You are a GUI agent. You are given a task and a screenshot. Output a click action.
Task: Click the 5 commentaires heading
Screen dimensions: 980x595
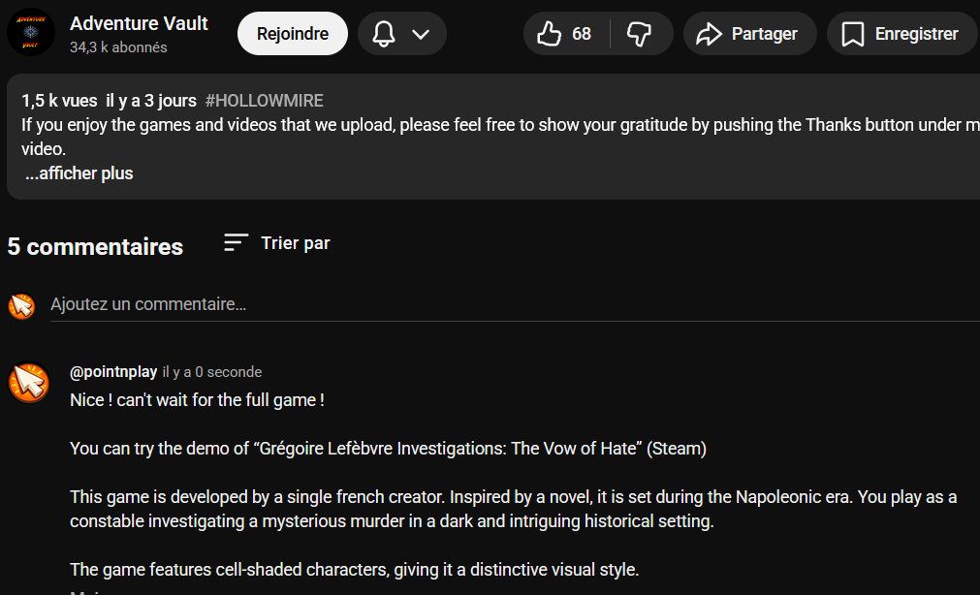pos(95,247)
